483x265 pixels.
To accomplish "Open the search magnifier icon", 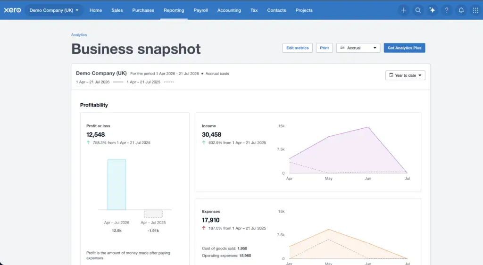I will coord(418,10).
